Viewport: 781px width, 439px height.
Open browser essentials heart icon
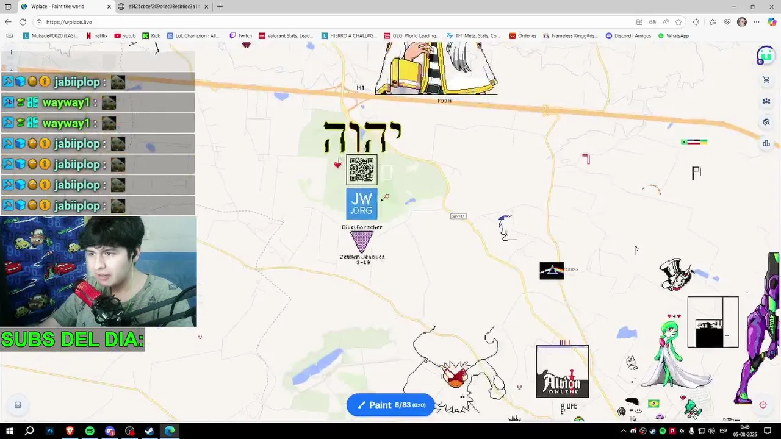(727, 22)
